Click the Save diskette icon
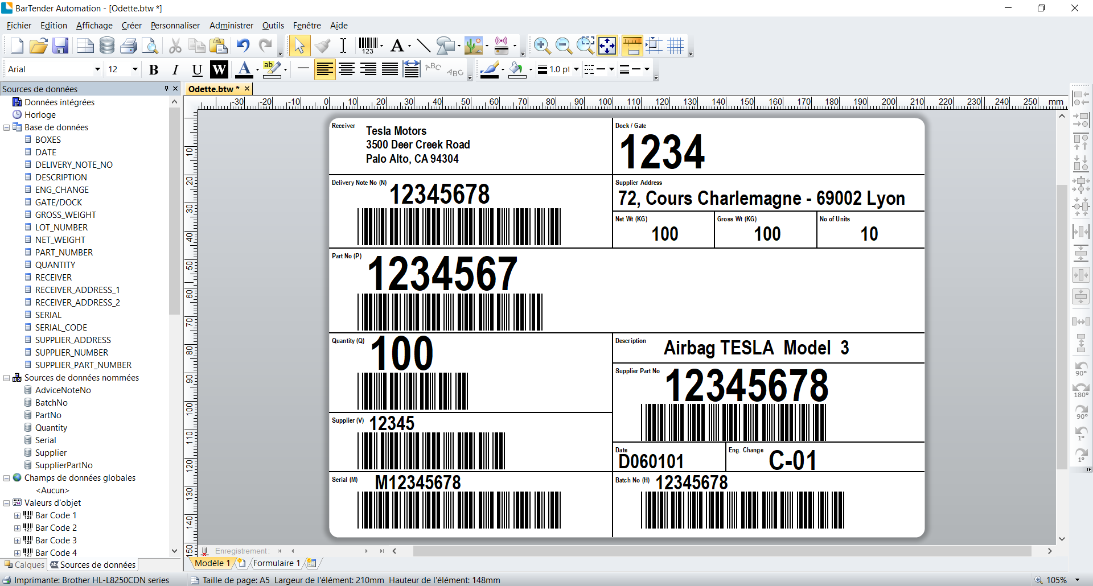 tap(60, 46)
